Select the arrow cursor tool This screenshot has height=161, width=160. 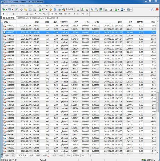(3, 14)
